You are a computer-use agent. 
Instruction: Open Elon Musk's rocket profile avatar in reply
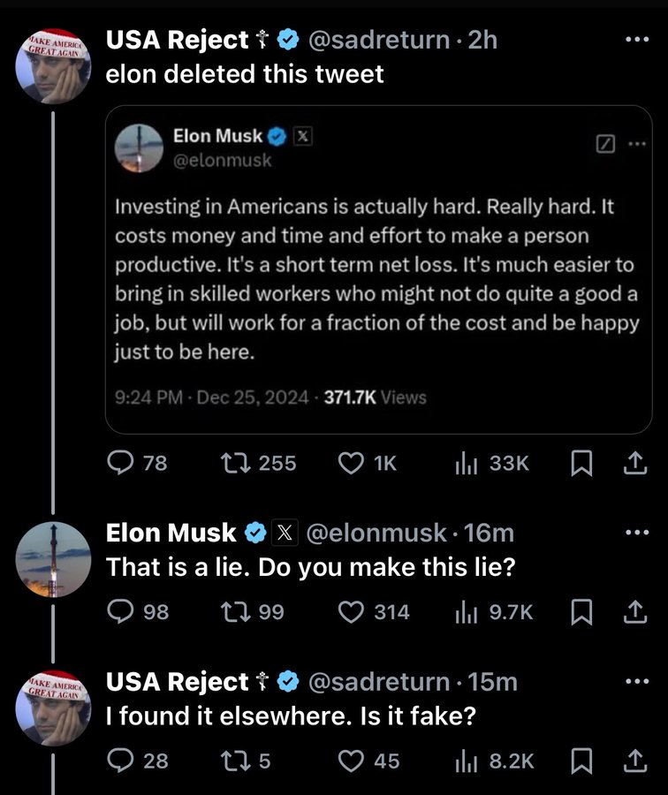pyautogui.click(x=54, y=560)
